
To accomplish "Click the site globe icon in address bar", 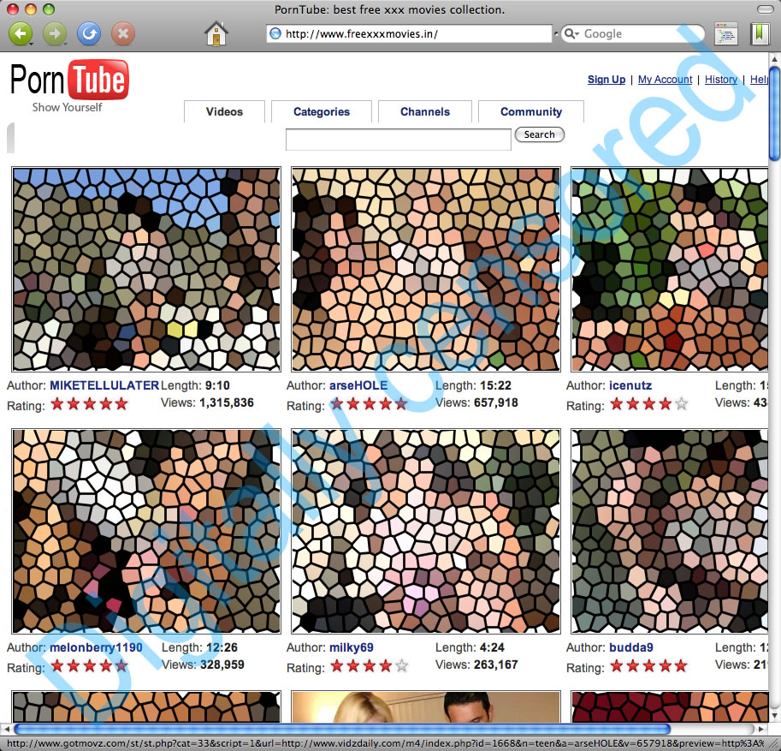I will pyautogui.click(x=275, y=33).
